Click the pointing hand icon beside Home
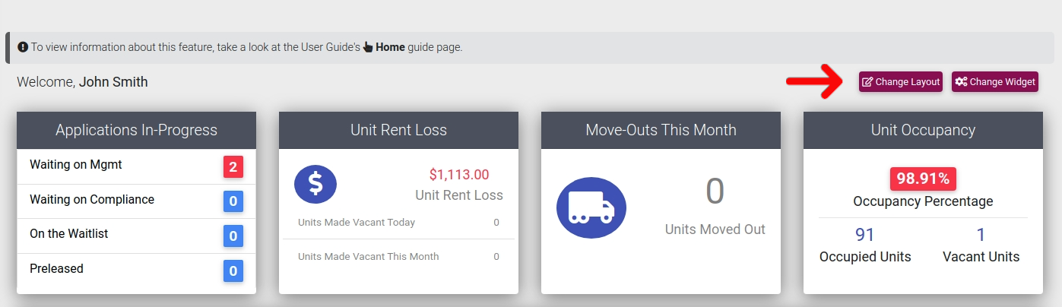 coord(368,47)
